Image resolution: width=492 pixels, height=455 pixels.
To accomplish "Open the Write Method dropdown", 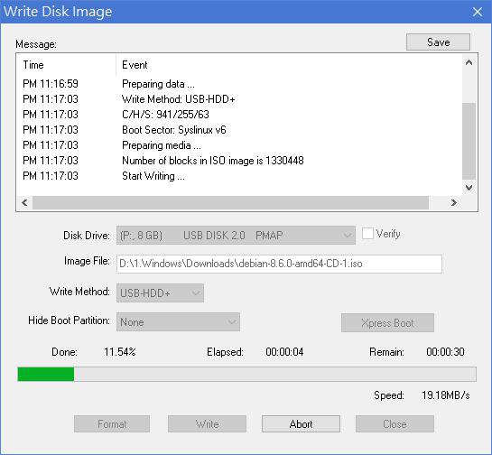I will pos(160,293).
